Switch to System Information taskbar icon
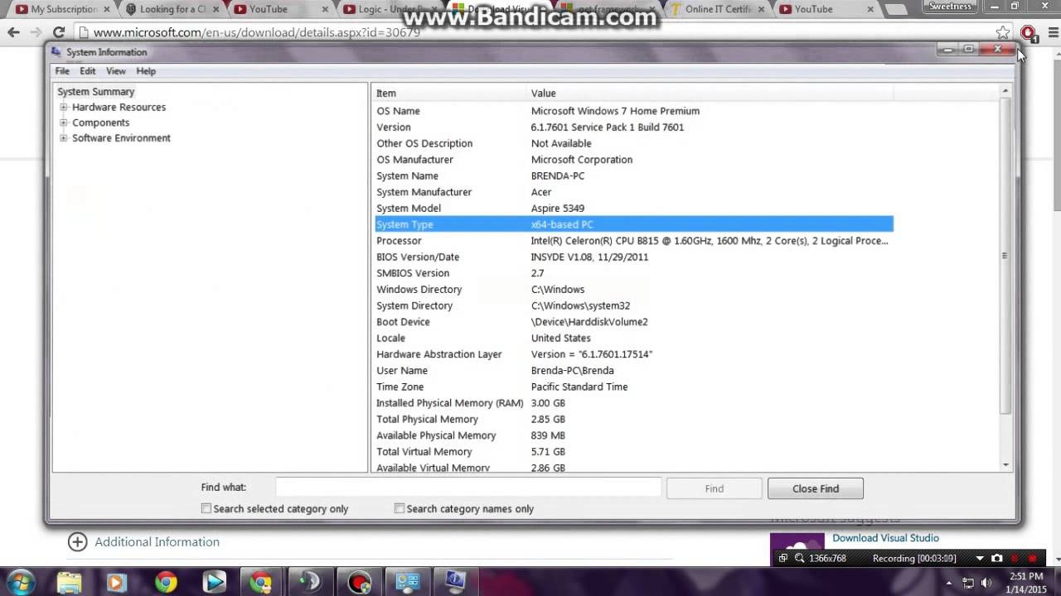The image size is (1061, 596). click(456, 582)
